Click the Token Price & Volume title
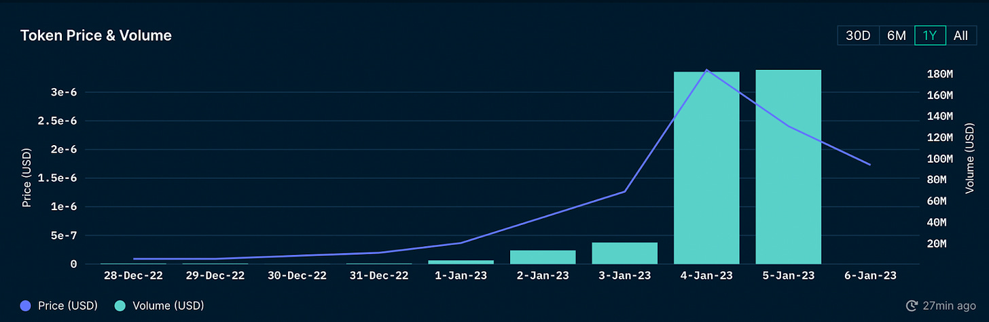989x322 pixels. pos(96,36)
